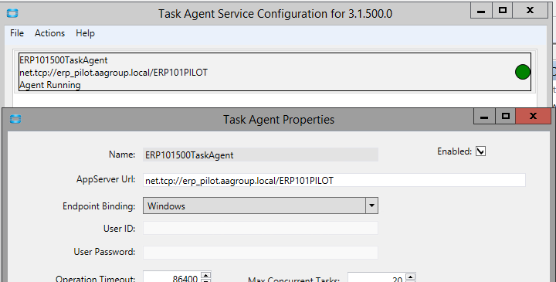Click the Task Agent Service Configuration app icon

pos(12,13)
